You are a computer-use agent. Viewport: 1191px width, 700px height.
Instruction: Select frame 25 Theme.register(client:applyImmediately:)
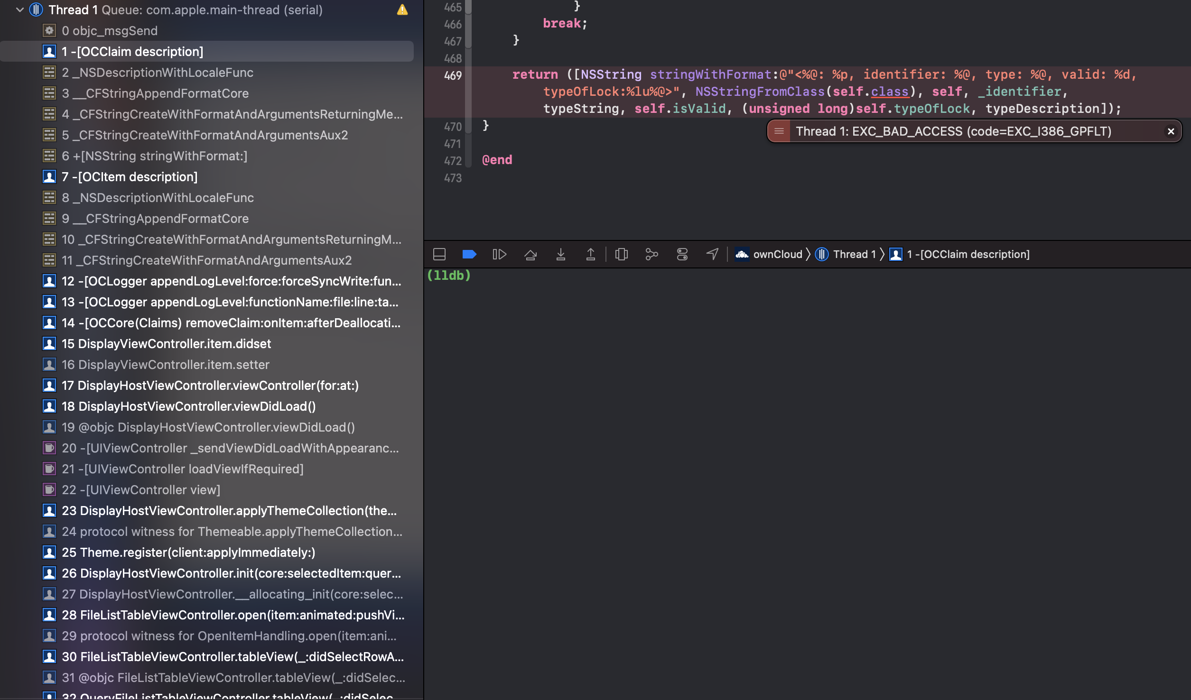tap(207, 553)
